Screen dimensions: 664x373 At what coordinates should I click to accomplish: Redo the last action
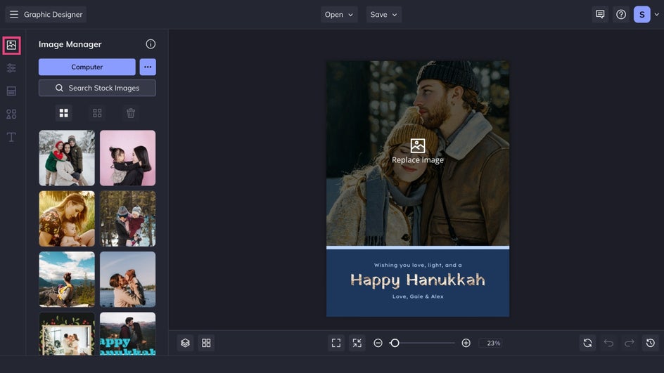pos(630,343)
